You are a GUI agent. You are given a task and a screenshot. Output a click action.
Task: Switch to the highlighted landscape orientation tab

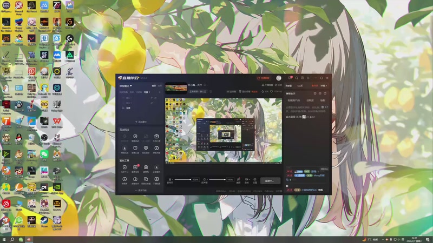[x=154, y=86]
